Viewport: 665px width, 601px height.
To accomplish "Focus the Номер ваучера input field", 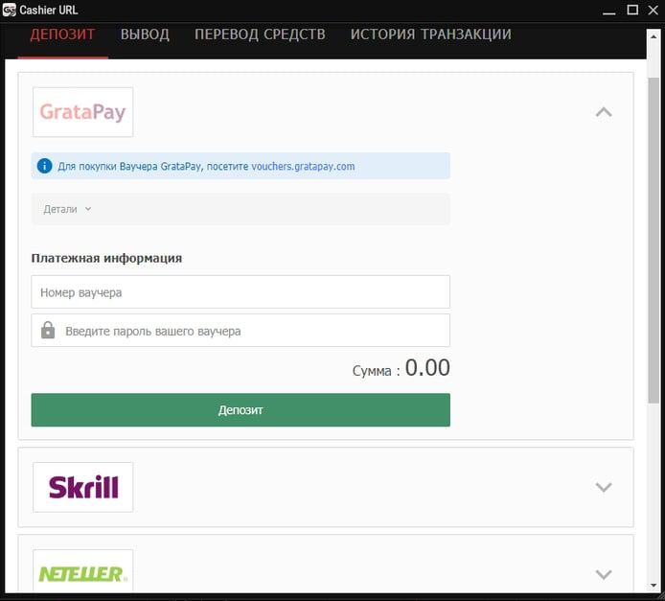I will [241, 291].
